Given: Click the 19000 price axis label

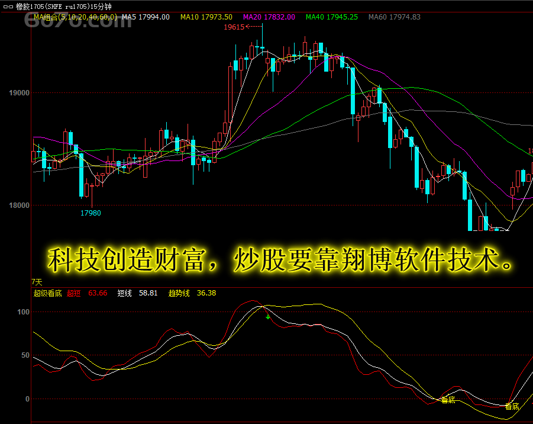Looking at the screenshot, I should [x=19, y=93].
